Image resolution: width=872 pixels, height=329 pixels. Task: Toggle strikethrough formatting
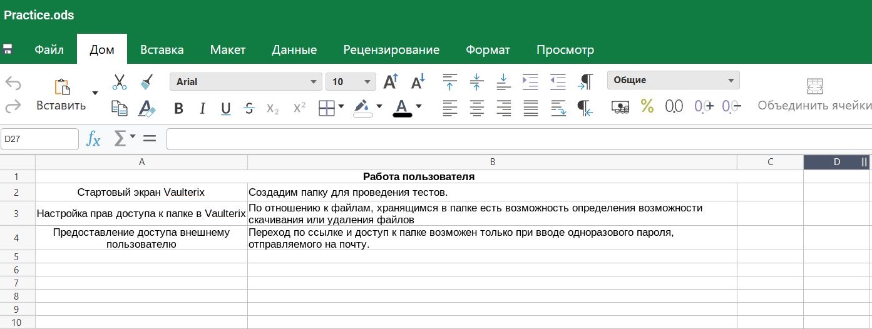click(249, 109)
